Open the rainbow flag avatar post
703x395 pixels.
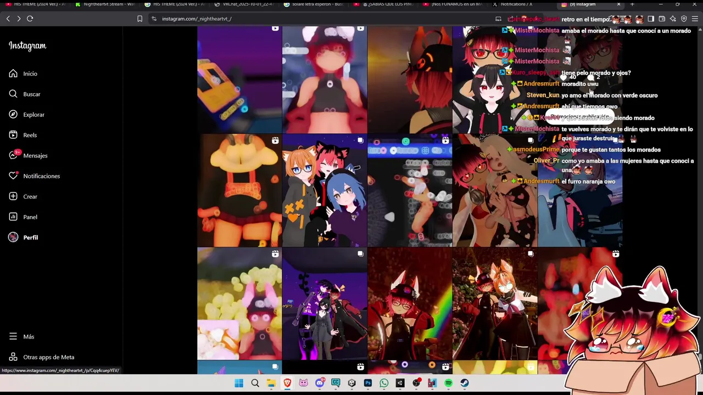click(410, 304)
